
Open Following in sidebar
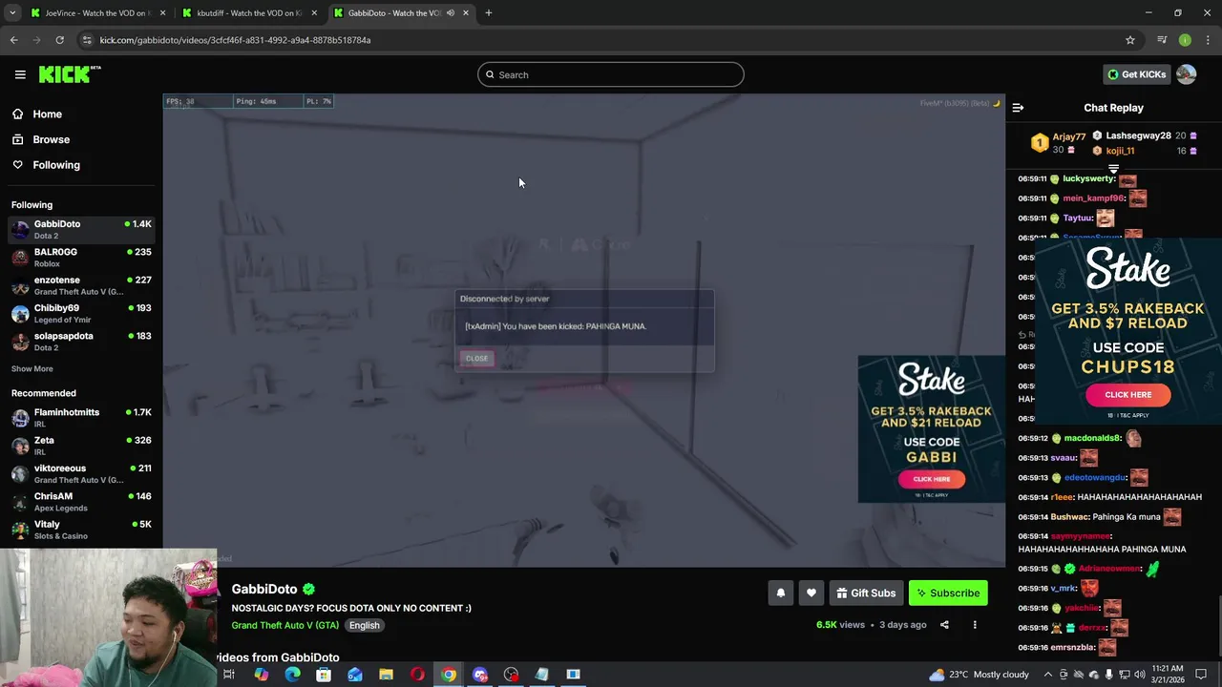[x=56, y=165]
